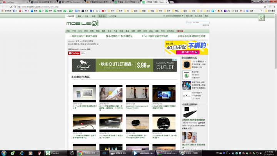This screenshot has width=277, height=156.
Task: Open the Google Translate bookmark
Action: pyautogui.click(x=250, y=11)
